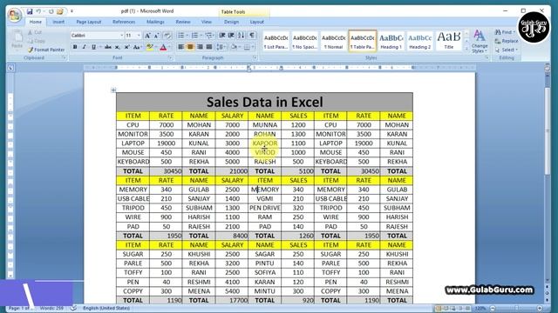558x313 pixels.
Task: Apply the red font color
Action: tap(163, 47)
